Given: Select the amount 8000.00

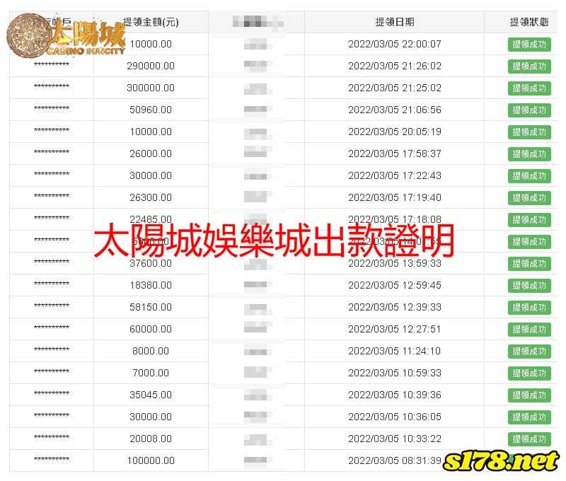Looking at the screenshot, I should [151, 351].
